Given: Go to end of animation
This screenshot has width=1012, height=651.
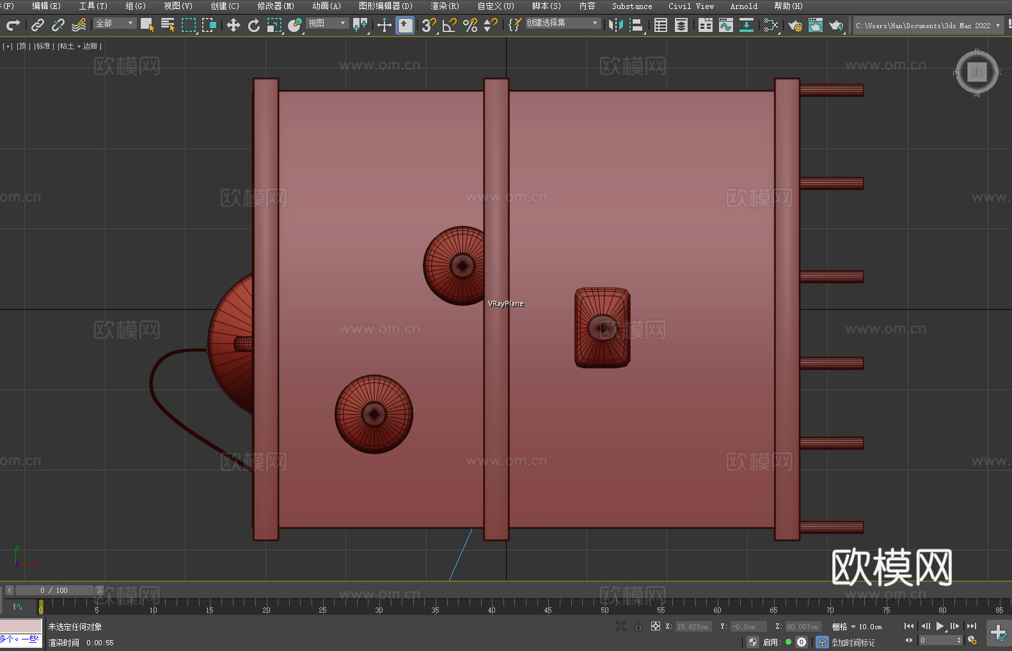Looking at the screenshot, I should click(x=972, y=626).
